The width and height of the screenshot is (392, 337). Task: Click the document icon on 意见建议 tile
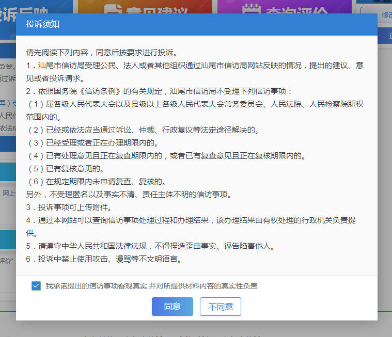tap(112, 8)
